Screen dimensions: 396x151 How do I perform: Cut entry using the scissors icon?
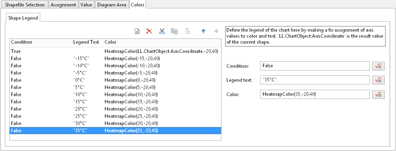click(162, 31)
